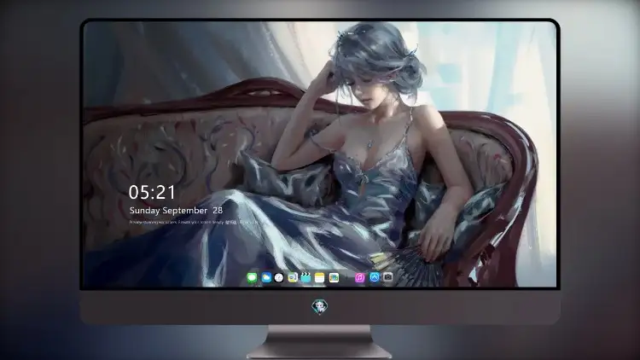The width and height of the screenshot is (640, 360).
Task: Click the 05:21 clock widget
Action: coord(152,192)
